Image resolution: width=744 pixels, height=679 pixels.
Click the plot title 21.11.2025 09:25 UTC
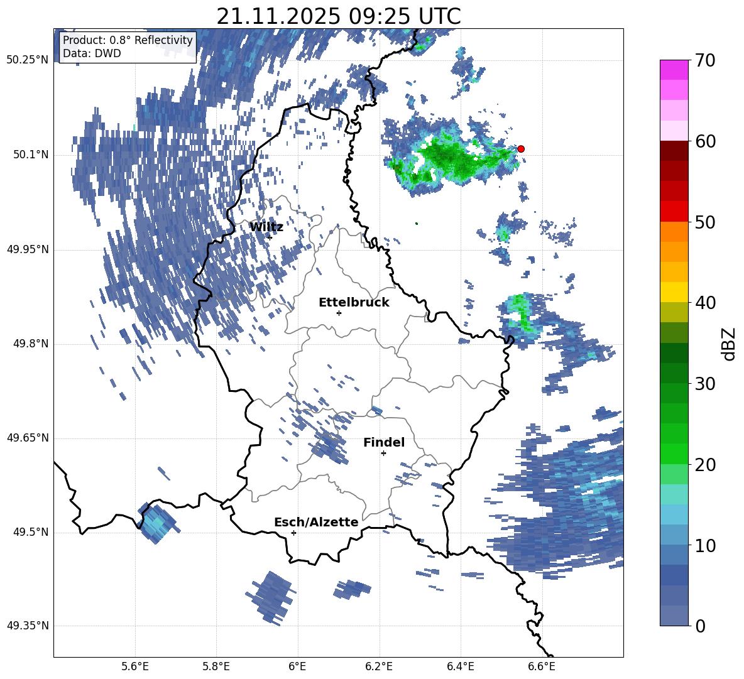(x=338, y=16)
